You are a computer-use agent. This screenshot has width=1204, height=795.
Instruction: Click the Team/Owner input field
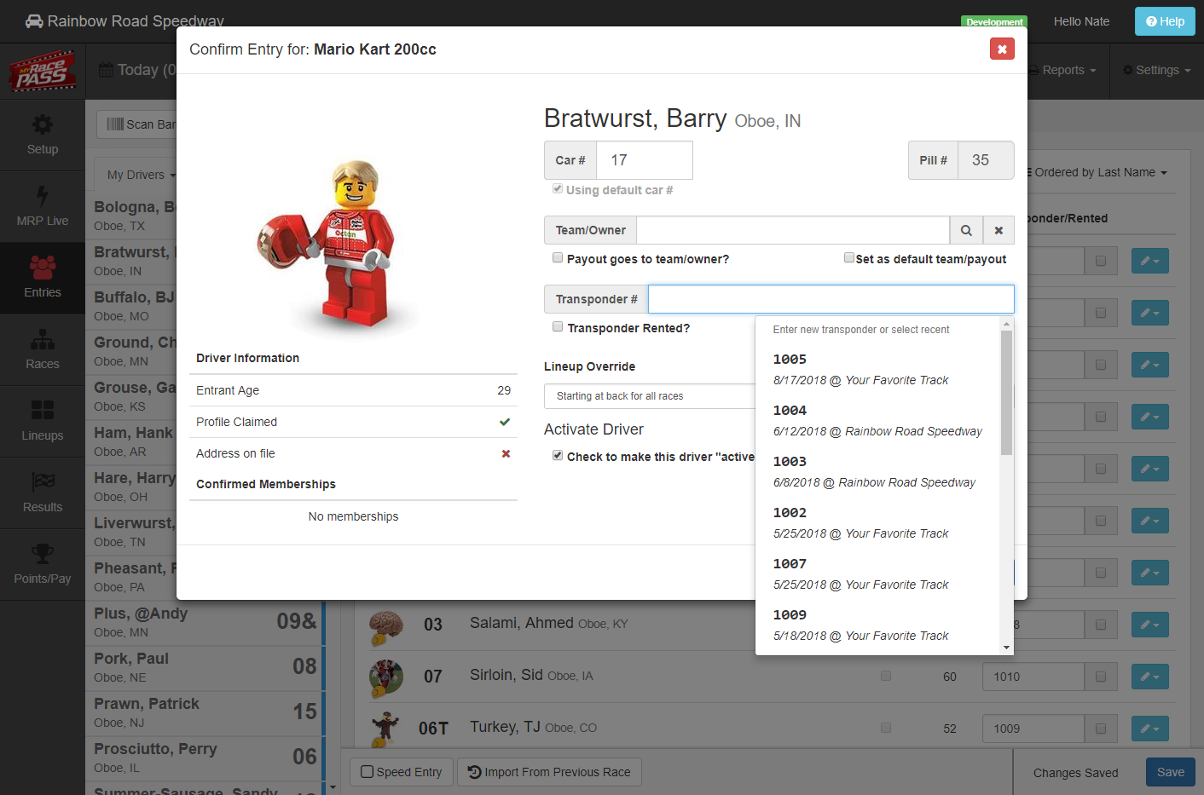pos(793,230)
